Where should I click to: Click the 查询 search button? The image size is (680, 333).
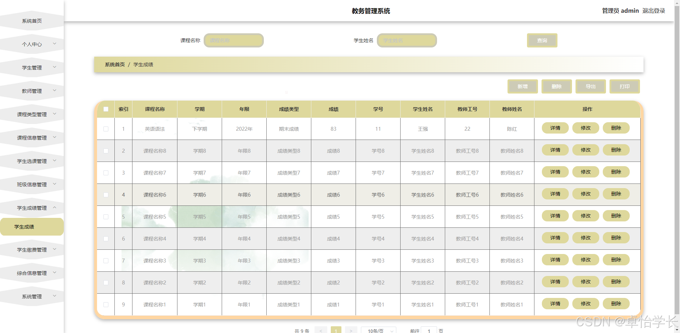(542, 40)
